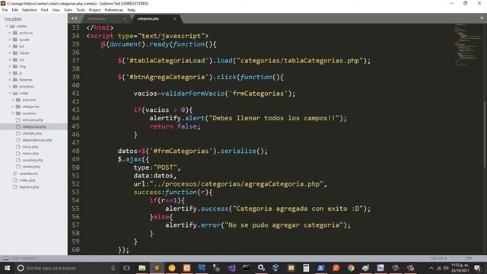The width and height of the screenshot is (487, 274).
Task: Expand the usuarios subfolder arrow
Action: click(13, 113)
